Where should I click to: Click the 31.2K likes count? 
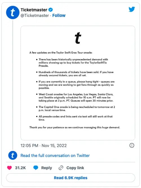(20, 168)
